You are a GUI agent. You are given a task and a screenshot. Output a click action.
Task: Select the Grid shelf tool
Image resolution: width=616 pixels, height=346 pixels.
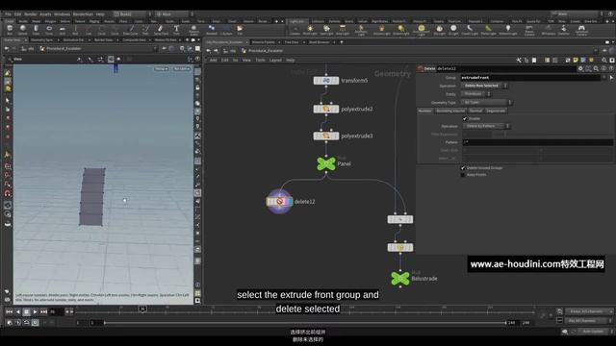62,30
